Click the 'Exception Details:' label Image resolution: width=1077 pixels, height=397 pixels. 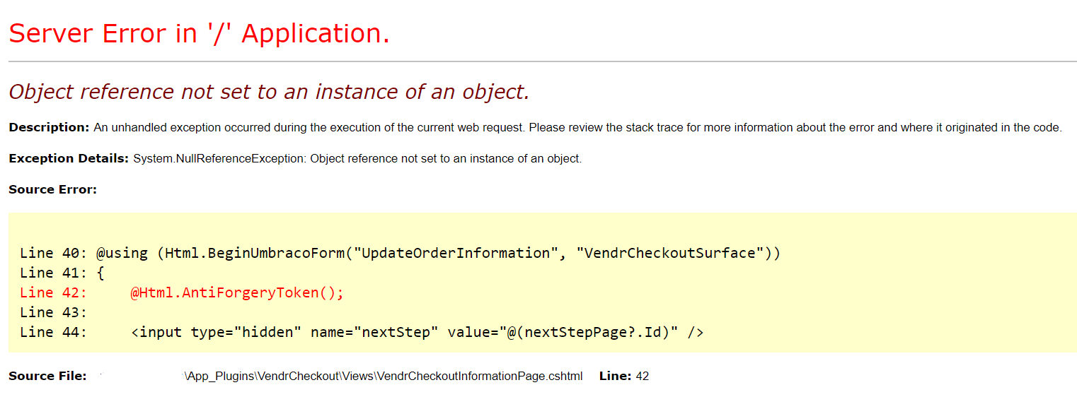point(69,159)
